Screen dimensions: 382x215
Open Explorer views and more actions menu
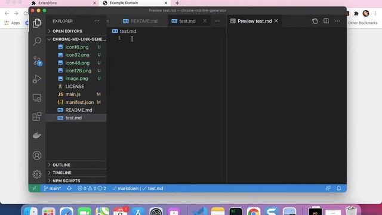pyautogui.click(x=97, y=21)
